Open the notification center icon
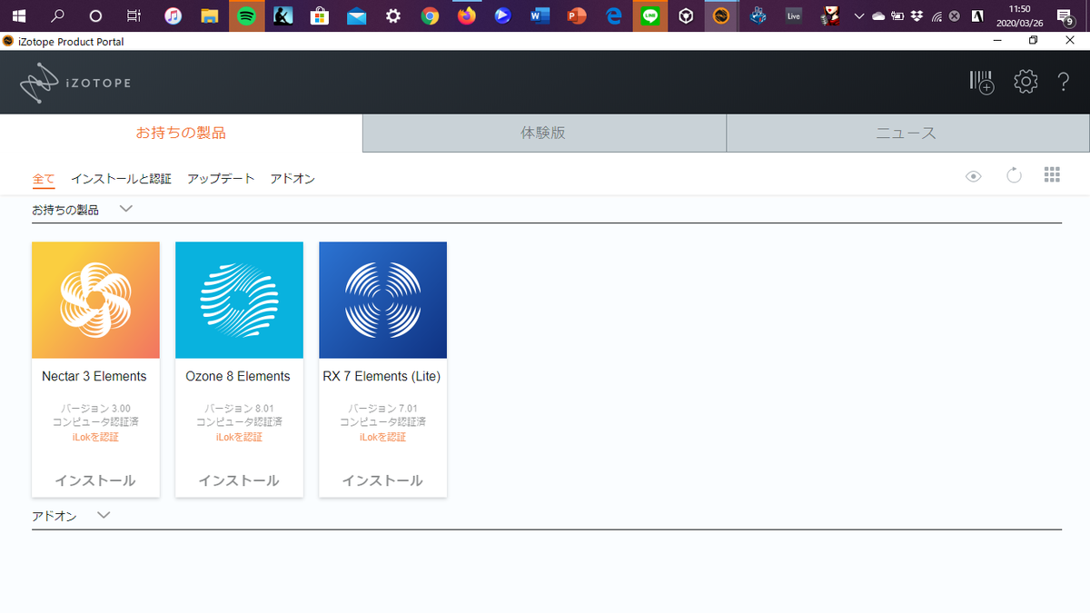 point(1064,15)
